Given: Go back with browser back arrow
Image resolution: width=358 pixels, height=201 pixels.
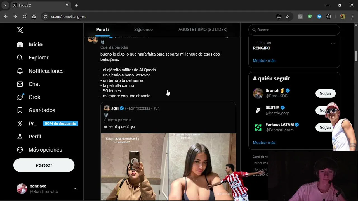Looking at the screenshot, I should [x=6, y=16].
